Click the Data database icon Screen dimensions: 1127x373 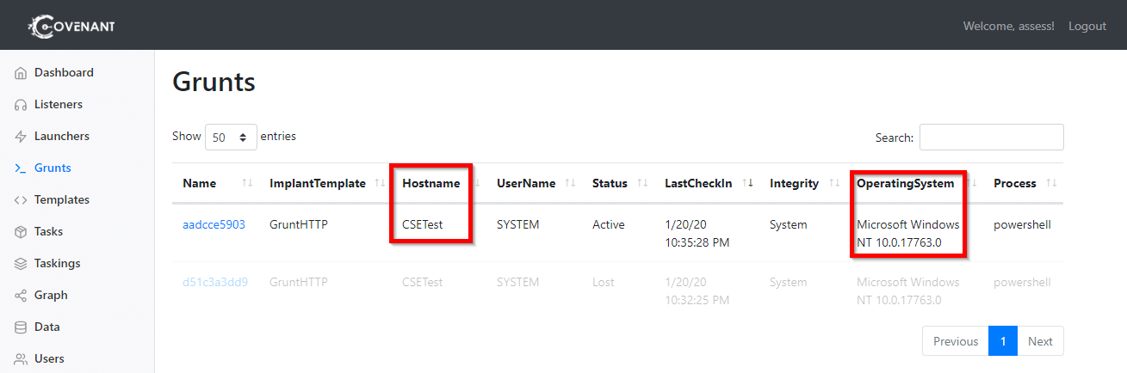coord(21,327)
